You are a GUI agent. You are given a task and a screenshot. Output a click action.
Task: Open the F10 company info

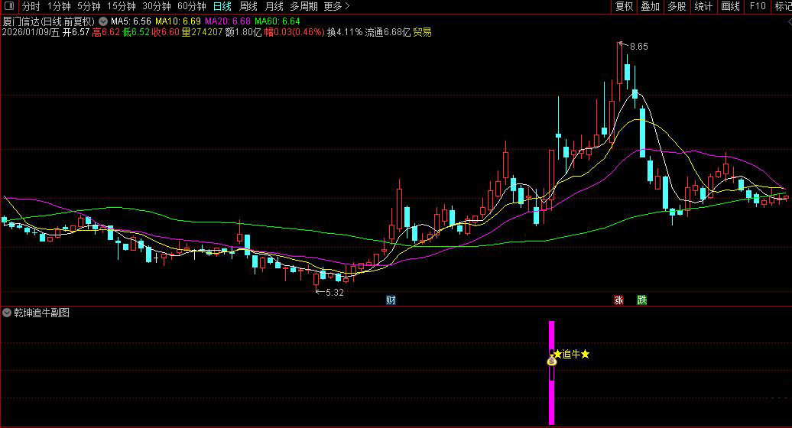758,7
